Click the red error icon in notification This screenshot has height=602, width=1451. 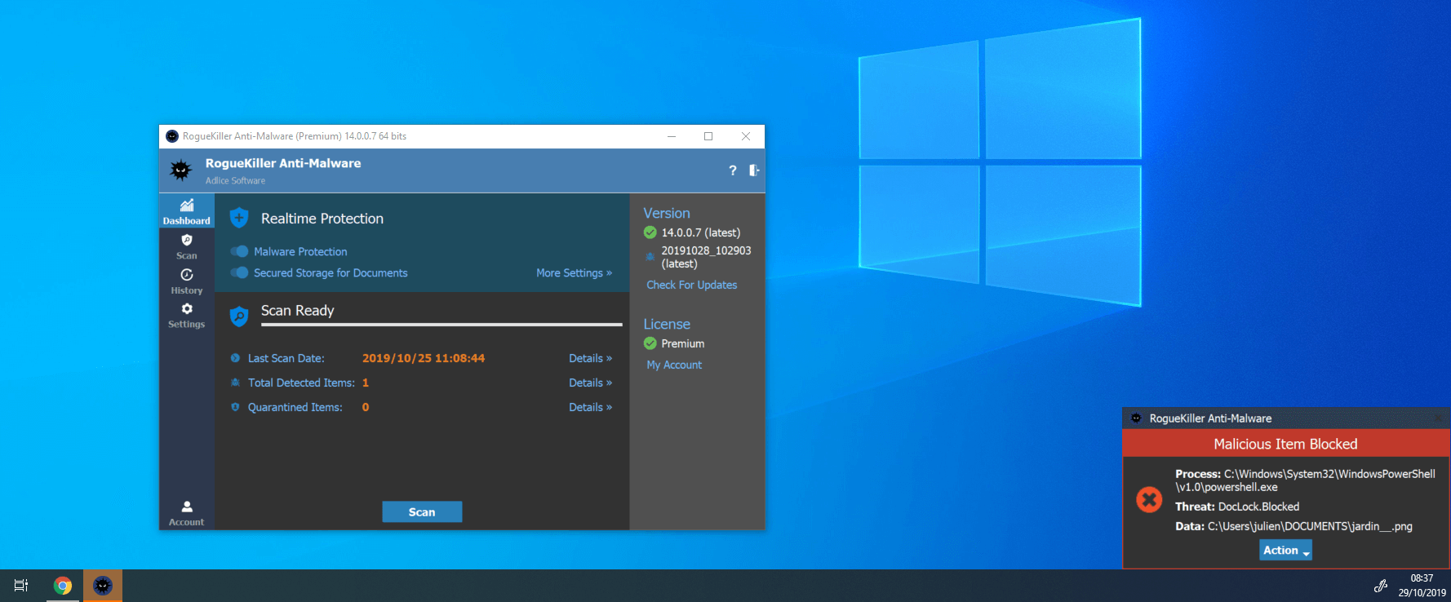click(x=1149, y=499)
